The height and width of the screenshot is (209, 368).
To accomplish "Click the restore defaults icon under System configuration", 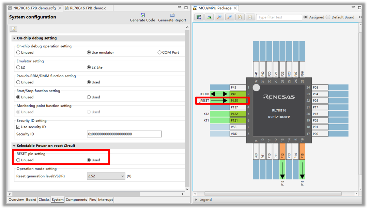I will click(13, 29).
